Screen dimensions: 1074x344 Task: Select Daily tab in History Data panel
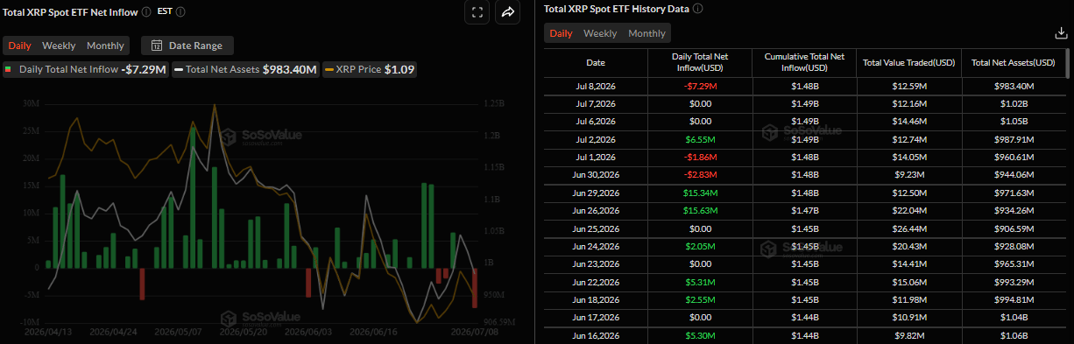562,33
